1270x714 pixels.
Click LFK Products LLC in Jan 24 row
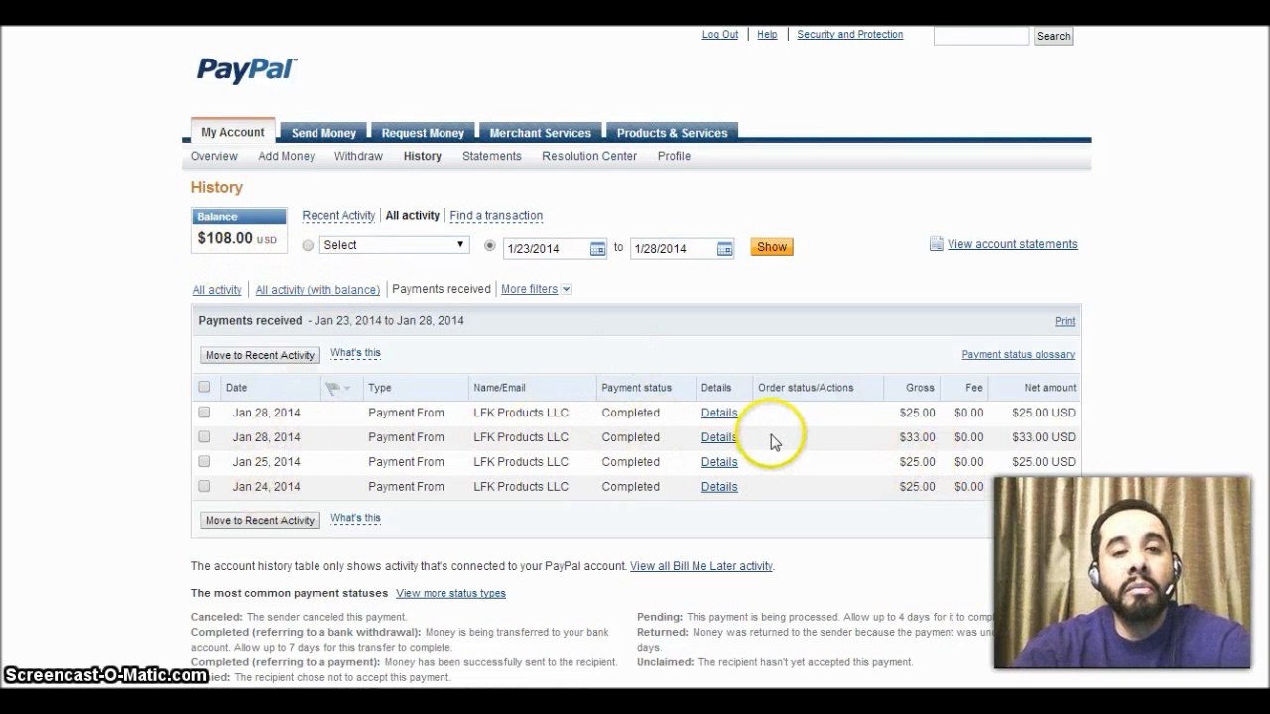coord(521,487)
